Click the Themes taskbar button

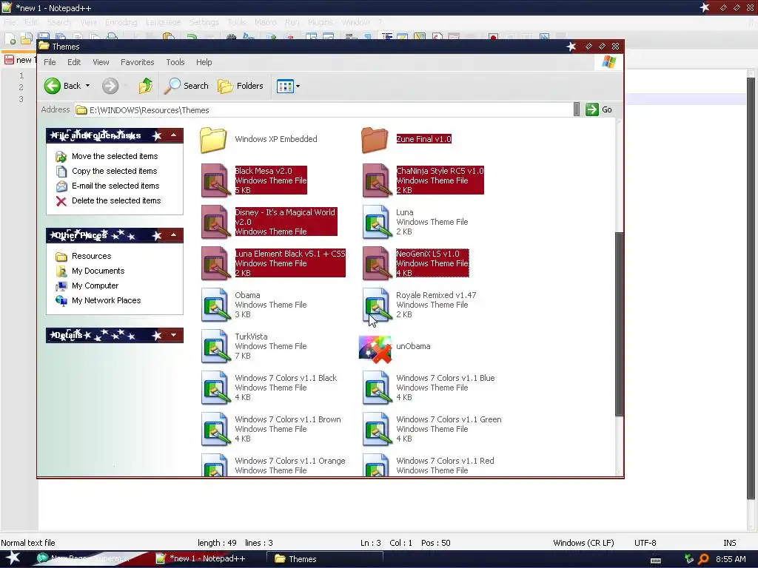coord(325,559)
